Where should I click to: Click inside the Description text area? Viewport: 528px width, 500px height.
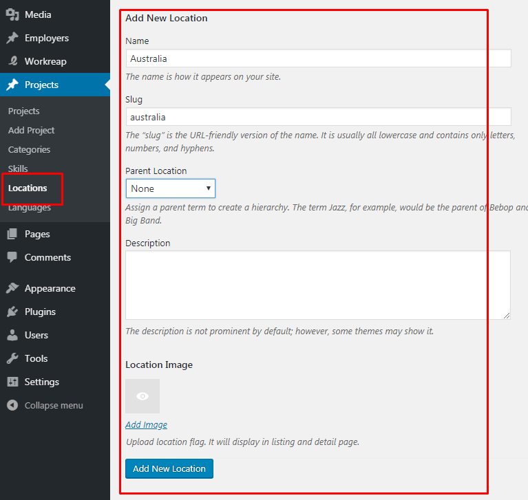pos(318,285)
